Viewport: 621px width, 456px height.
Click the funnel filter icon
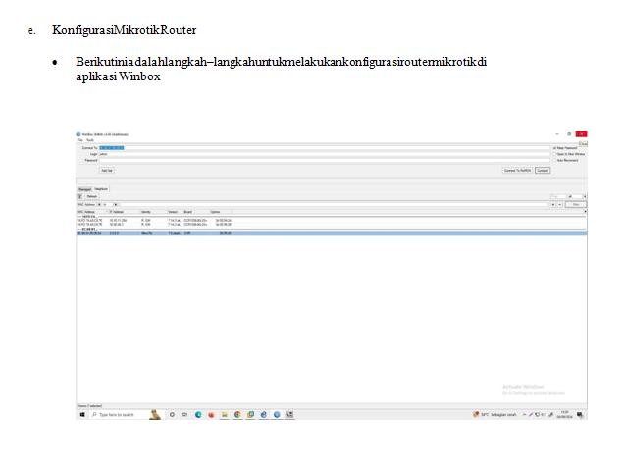80,196
